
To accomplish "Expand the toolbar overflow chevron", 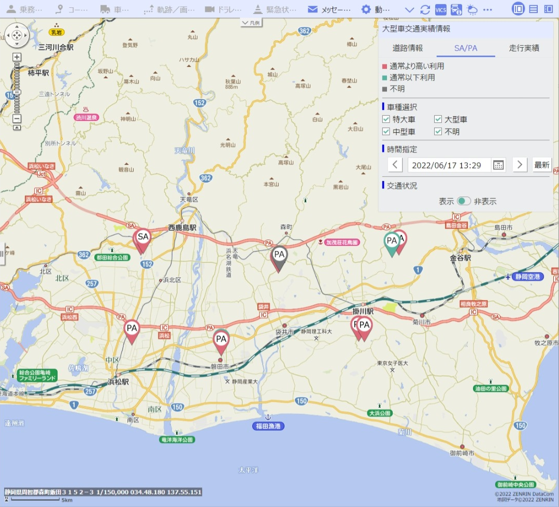I will point(410,10).
